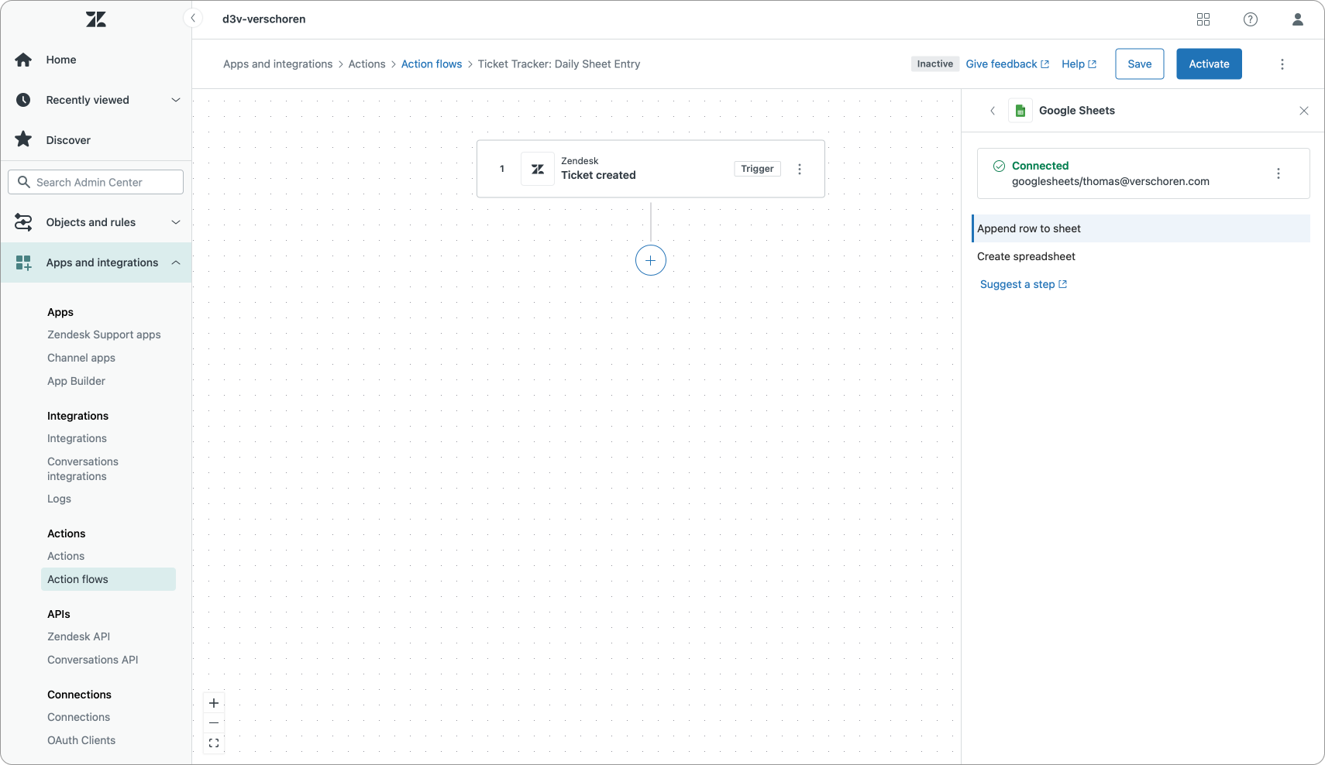Add a step with the plus button
The width and height of the screenshot is (1325, 765).
pyautogui.click(x=651, y=260)
